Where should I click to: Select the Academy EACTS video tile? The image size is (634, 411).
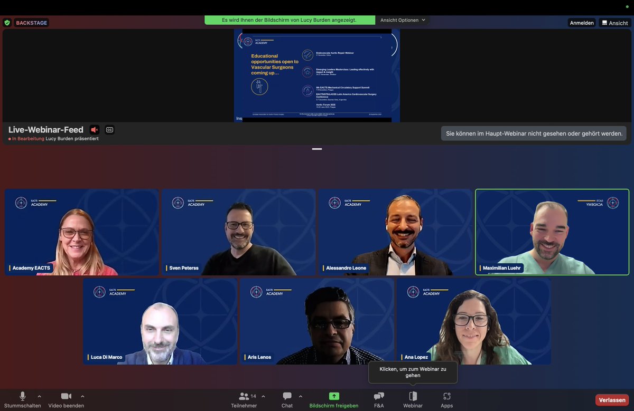click(x=82, y=232)
